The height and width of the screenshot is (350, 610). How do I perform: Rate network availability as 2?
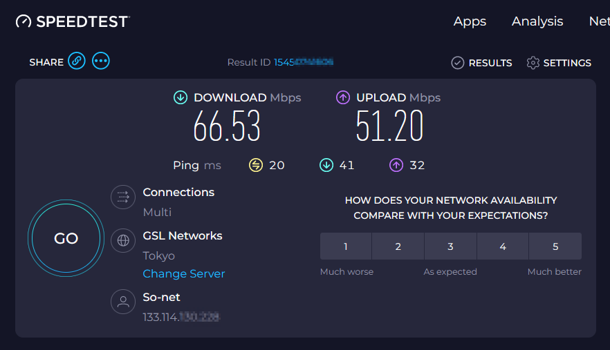[398, 246]
